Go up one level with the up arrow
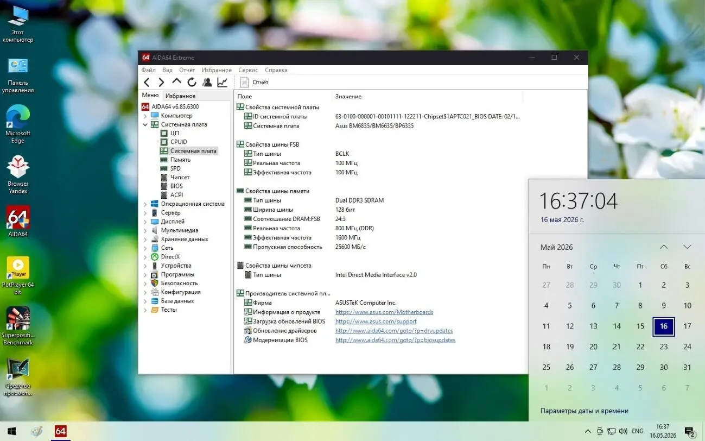The height and width of the screenshot is (441, 705). 176,81
